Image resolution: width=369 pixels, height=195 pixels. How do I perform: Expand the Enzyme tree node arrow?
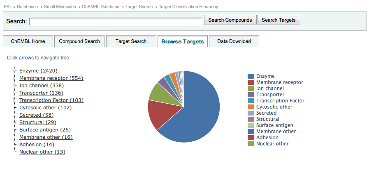click(x=14, y=71)
